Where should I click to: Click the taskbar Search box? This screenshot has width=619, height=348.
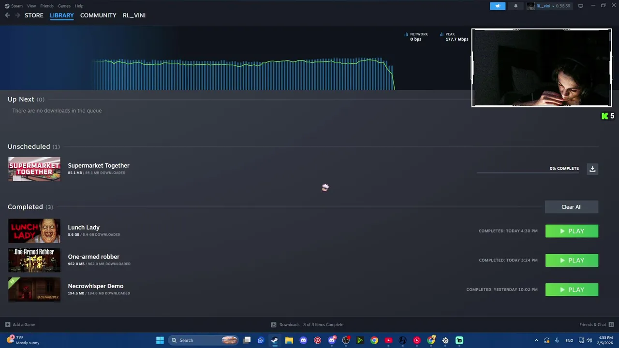click(x=204, y=340)
